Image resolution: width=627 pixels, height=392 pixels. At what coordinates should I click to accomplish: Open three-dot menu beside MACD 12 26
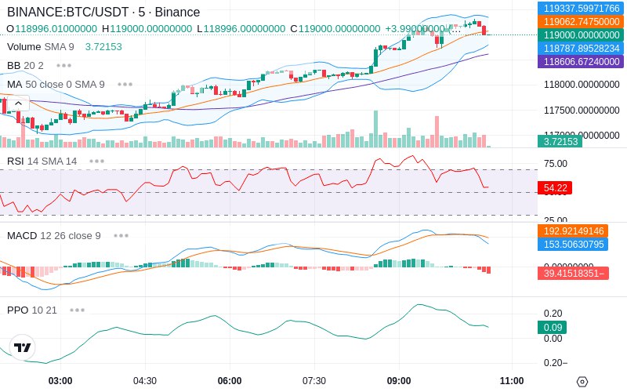(x=121, y=236)
